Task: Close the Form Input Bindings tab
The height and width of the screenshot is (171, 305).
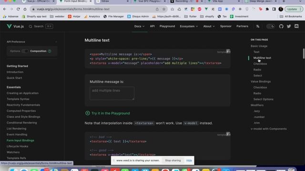Action: [91, 1]
